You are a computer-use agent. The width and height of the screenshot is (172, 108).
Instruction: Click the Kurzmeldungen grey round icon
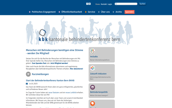click(28, 74)
